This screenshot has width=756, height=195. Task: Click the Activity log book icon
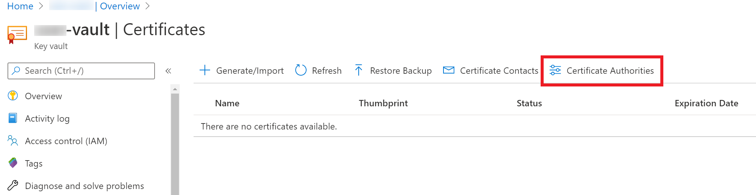(x=13, y=118)
